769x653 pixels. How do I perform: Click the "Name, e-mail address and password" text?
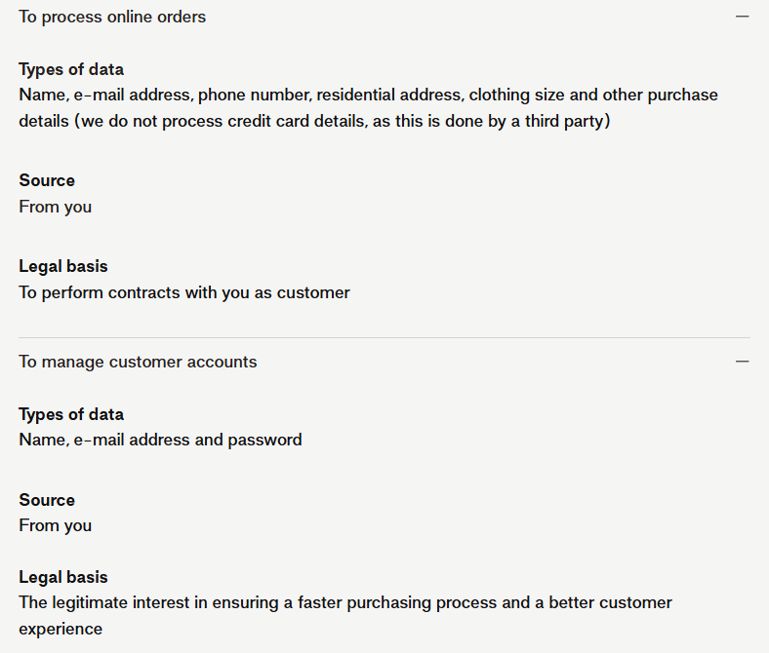point(160,440)
